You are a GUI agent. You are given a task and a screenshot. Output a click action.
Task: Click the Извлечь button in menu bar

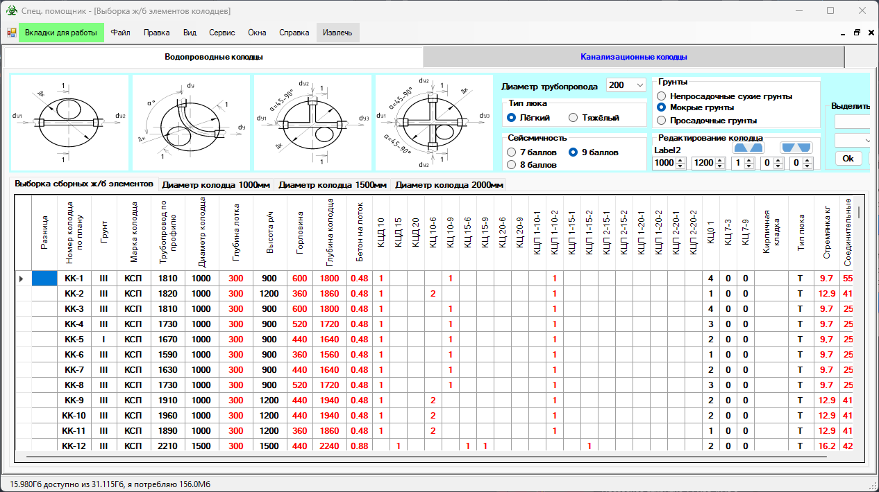[337, 33]
